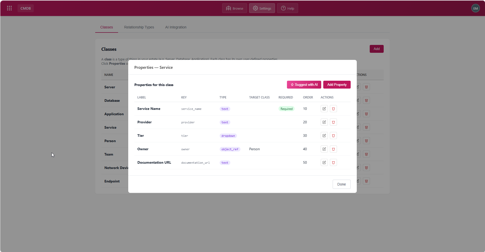Close the dialog with Done
485x252 pixels.
342,184
